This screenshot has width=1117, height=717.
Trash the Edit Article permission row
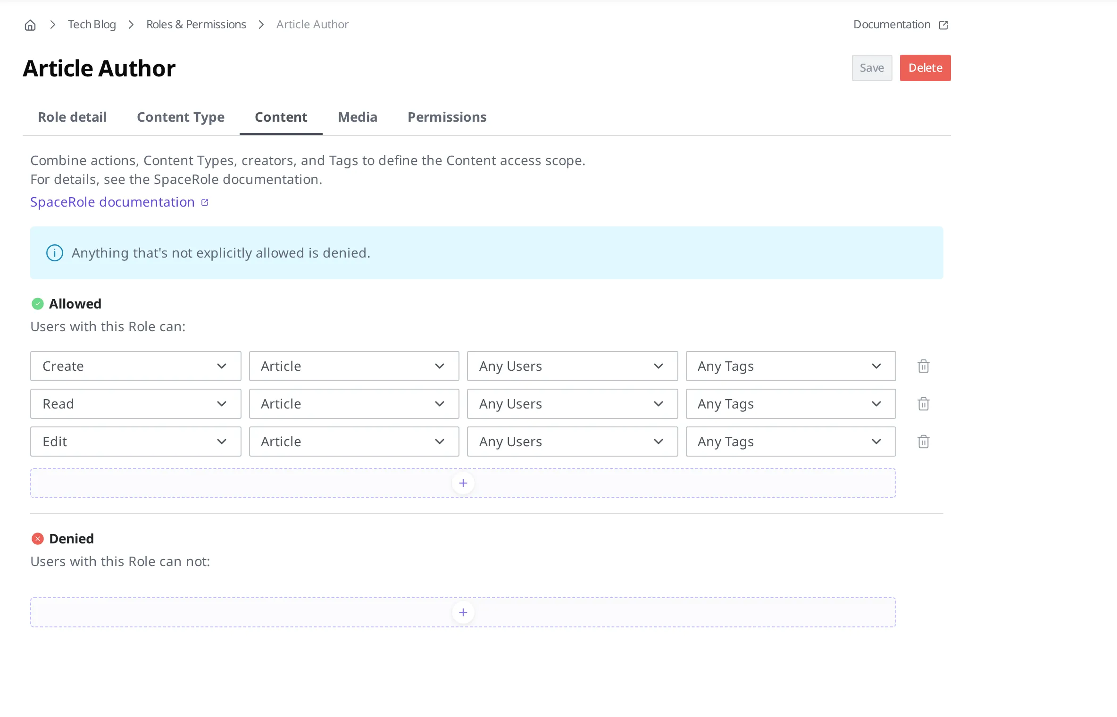click(x=923, y=442)
